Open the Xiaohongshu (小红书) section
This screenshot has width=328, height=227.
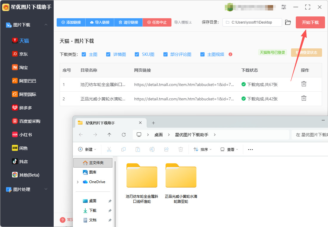(x=22, y=135)
